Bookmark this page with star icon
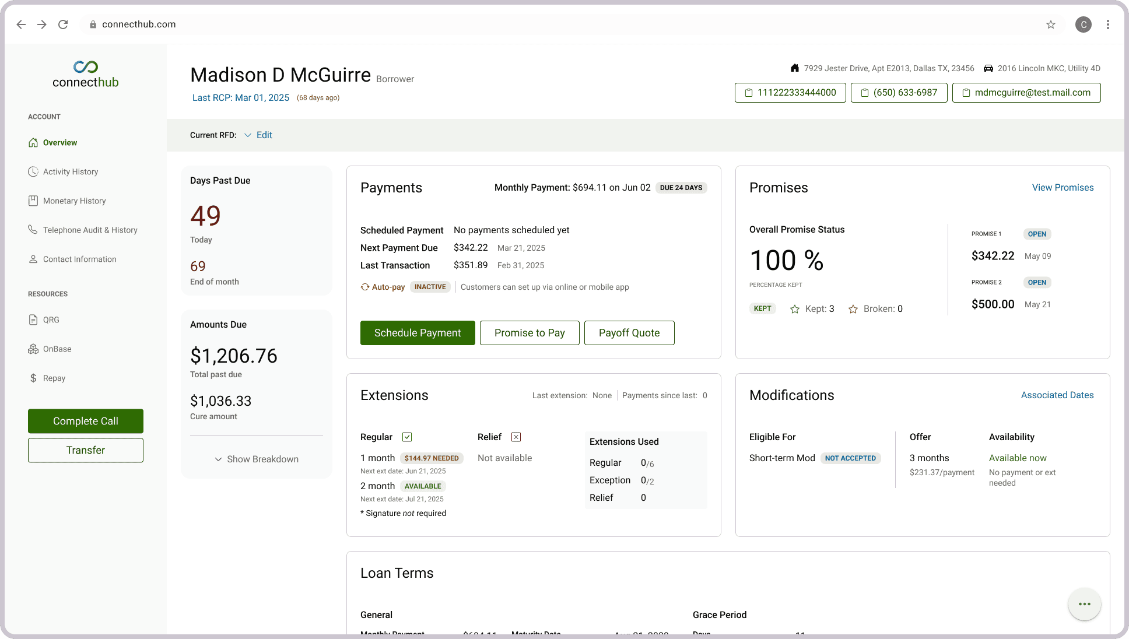The height and width of the screenshot is (639, 1129). pyautogui.click(x=1051, y=24)
